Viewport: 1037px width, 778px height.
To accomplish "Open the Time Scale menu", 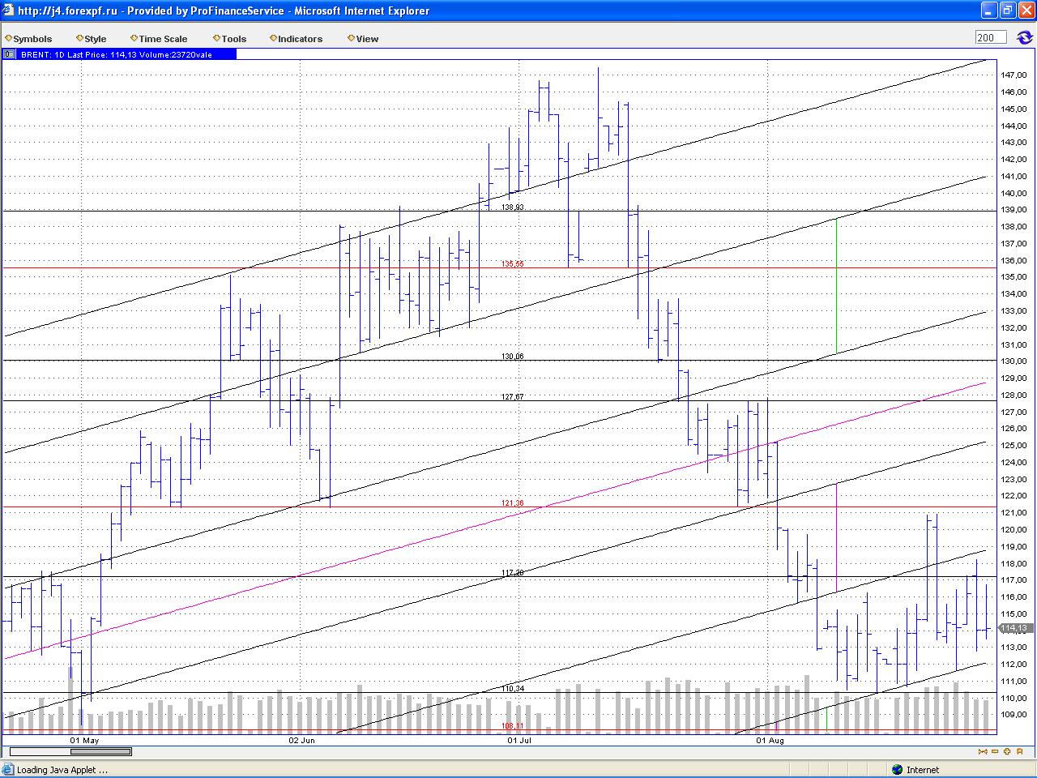I will (x=159, y=38).
